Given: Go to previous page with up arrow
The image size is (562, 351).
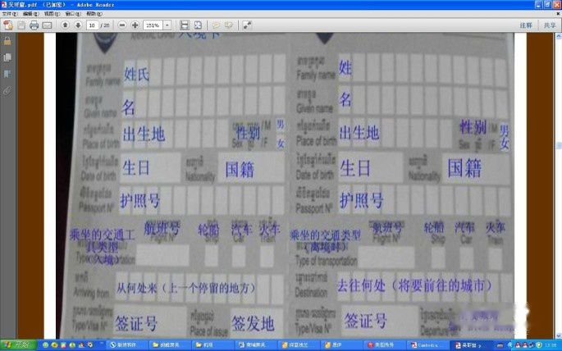Looking at the screenshot, I should coord(65,25).
